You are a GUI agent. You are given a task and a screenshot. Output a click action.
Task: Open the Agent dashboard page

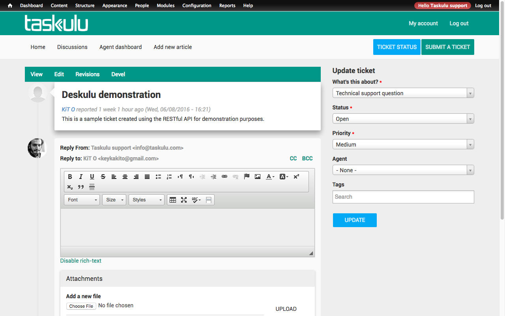[x=121, y=47]
